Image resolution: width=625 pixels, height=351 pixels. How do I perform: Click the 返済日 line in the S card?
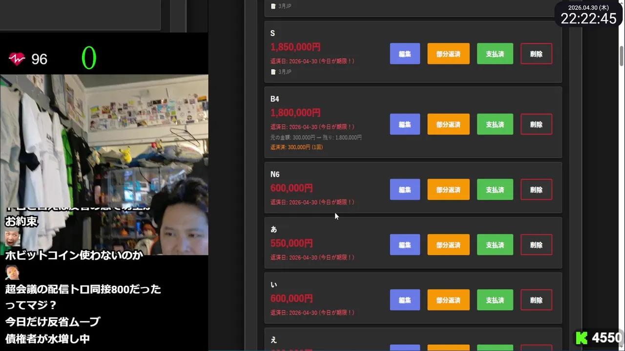point(312,61)
